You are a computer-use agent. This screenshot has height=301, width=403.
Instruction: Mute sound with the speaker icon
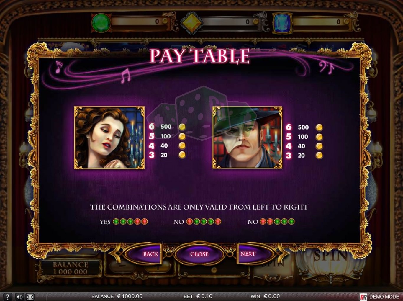[x=19, y=297]
